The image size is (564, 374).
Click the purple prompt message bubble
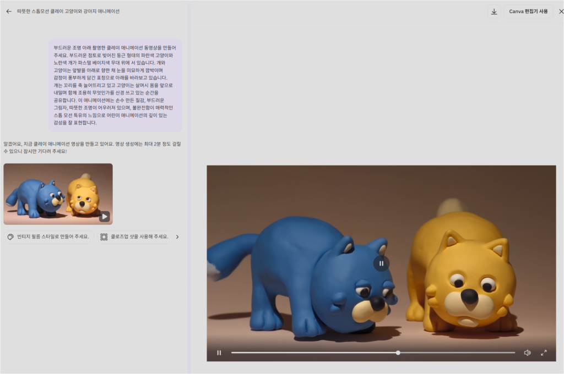pyautogui.click(x=115, y=85)
